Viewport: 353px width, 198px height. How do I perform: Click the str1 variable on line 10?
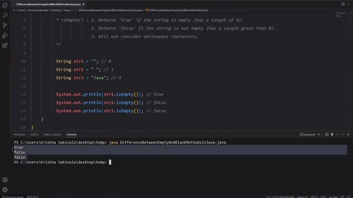coord(78,61)
